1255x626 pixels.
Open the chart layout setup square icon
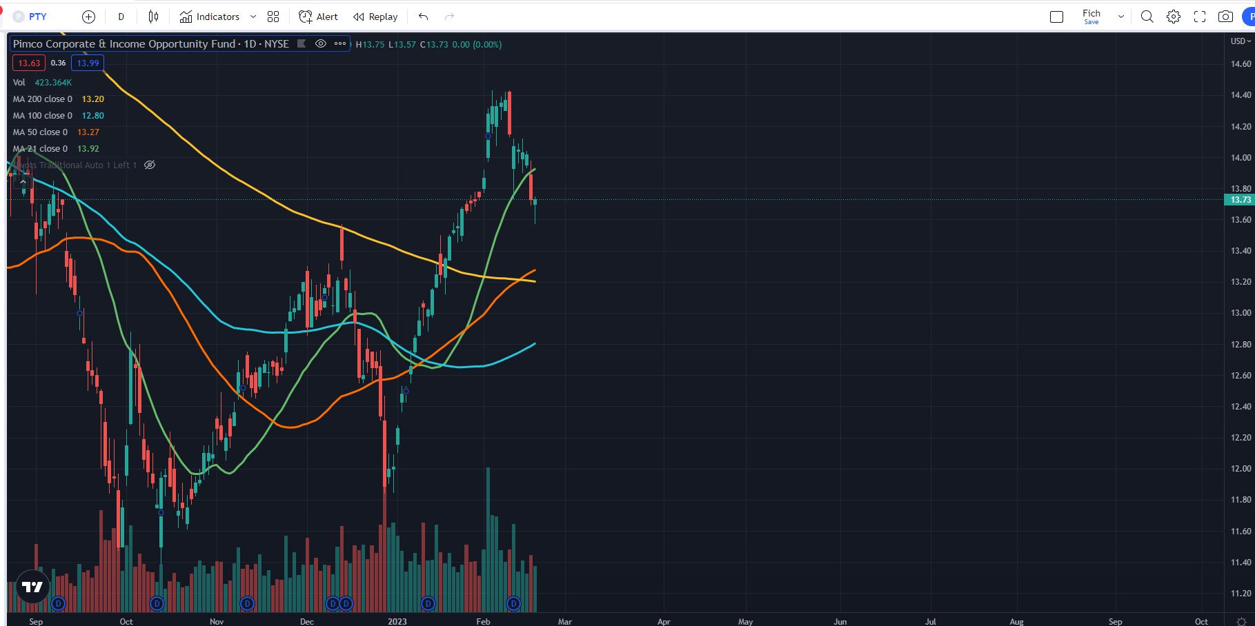coord(1056,17)
